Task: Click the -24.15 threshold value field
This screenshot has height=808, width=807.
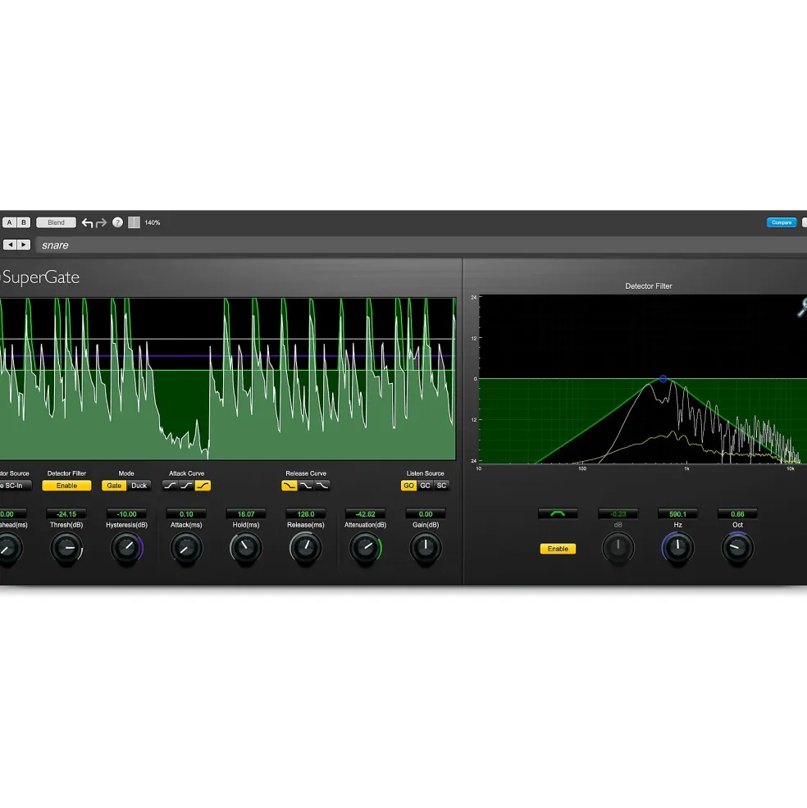Action: [66, 514]
